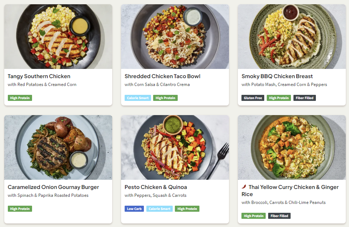Open Pesto Chicken & Quinoa image
Viewport: 349px width, 227px height.
(x=175, y=147)
